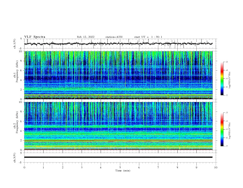Click time axis tick label "1"
Screen dimensions: 243x188
[x=43, y=167]
